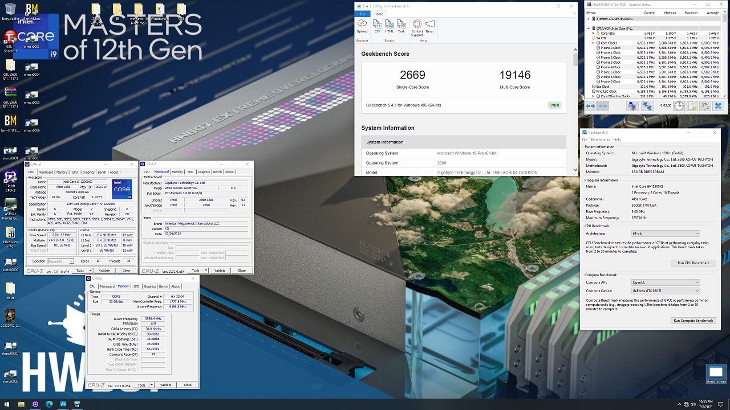Collapse CPU [#0] Intel Core node in HWiNFO

589,28
